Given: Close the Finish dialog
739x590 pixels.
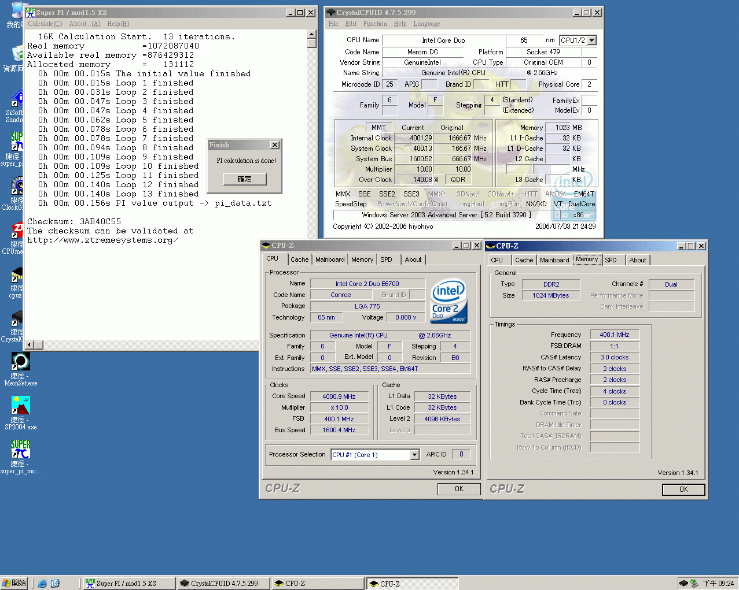Looking at the screenshot, I should (275, 145).
